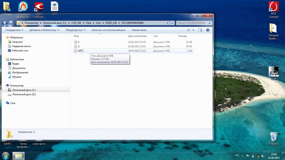
Task: Click the user folder desktop icon
Action: (7, 7)
